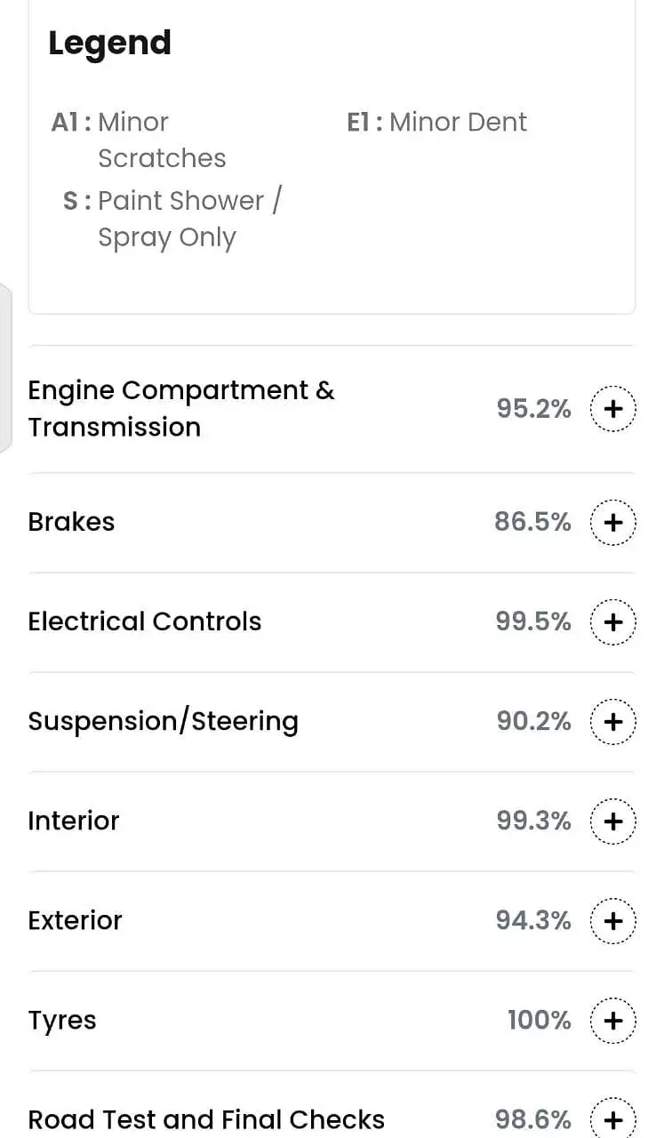The image size is (664, 1138).
Task: Expand Engine Compartment & Transmission plus icon
Action: point(613,409)
